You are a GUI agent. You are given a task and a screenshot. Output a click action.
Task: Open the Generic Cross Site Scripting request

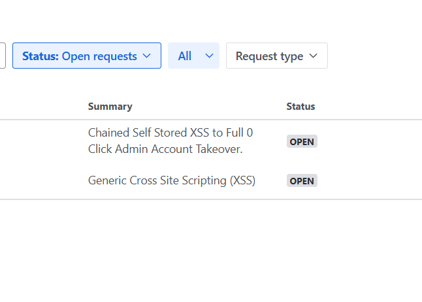click(171, 180)
